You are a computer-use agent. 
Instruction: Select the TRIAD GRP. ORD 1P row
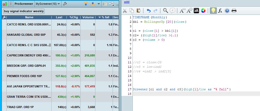(x=60, y=107)
